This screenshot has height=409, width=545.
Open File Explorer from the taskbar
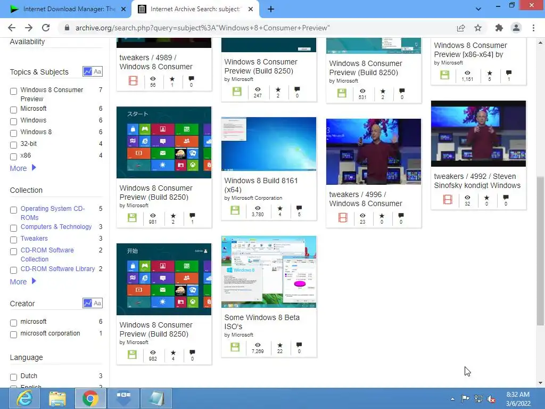coord(57,398)
